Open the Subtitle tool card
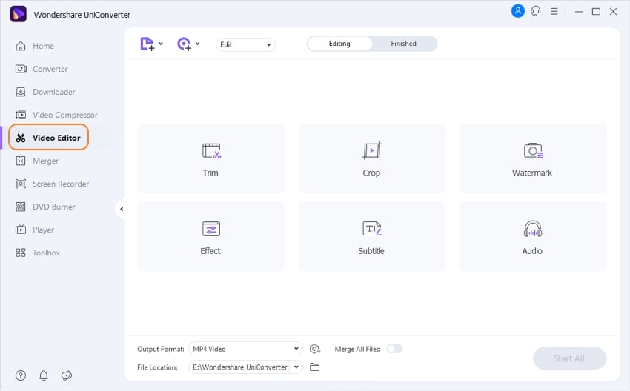The image size is (630, 391). tap(371, 236)
